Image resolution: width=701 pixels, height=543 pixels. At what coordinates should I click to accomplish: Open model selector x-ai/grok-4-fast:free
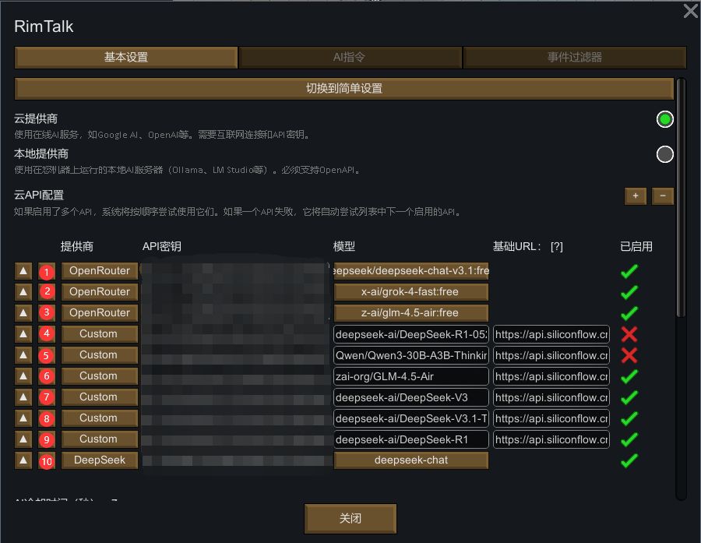[410, 292]
